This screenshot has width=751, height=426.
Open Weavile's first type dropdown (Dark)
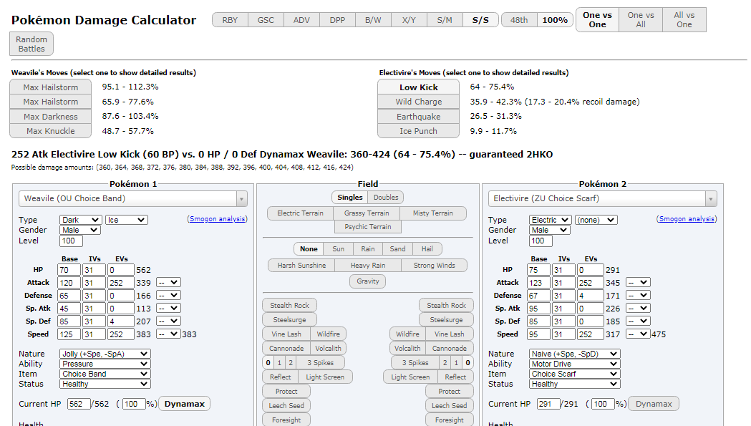[x=80, y=220]
